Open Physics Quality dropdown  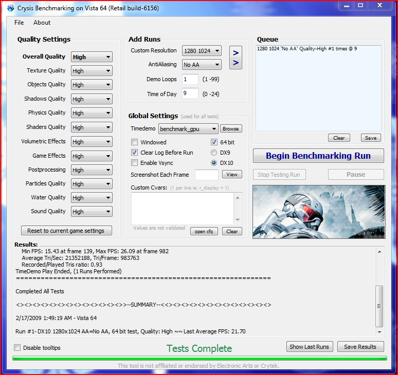pos(92,113)
